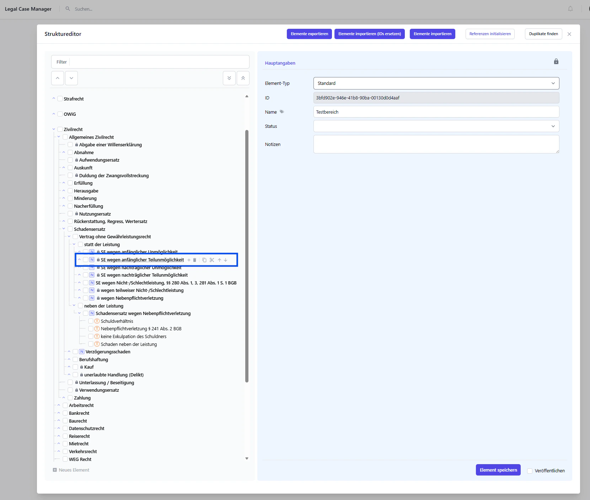Click lock icon beside Nutzungsersatz

point(76,213)
